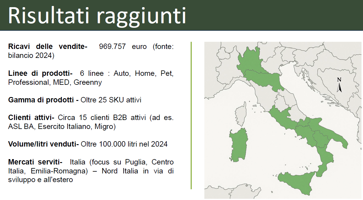Click the 'Linee di prodotti-' bold heading

(40, 73)
